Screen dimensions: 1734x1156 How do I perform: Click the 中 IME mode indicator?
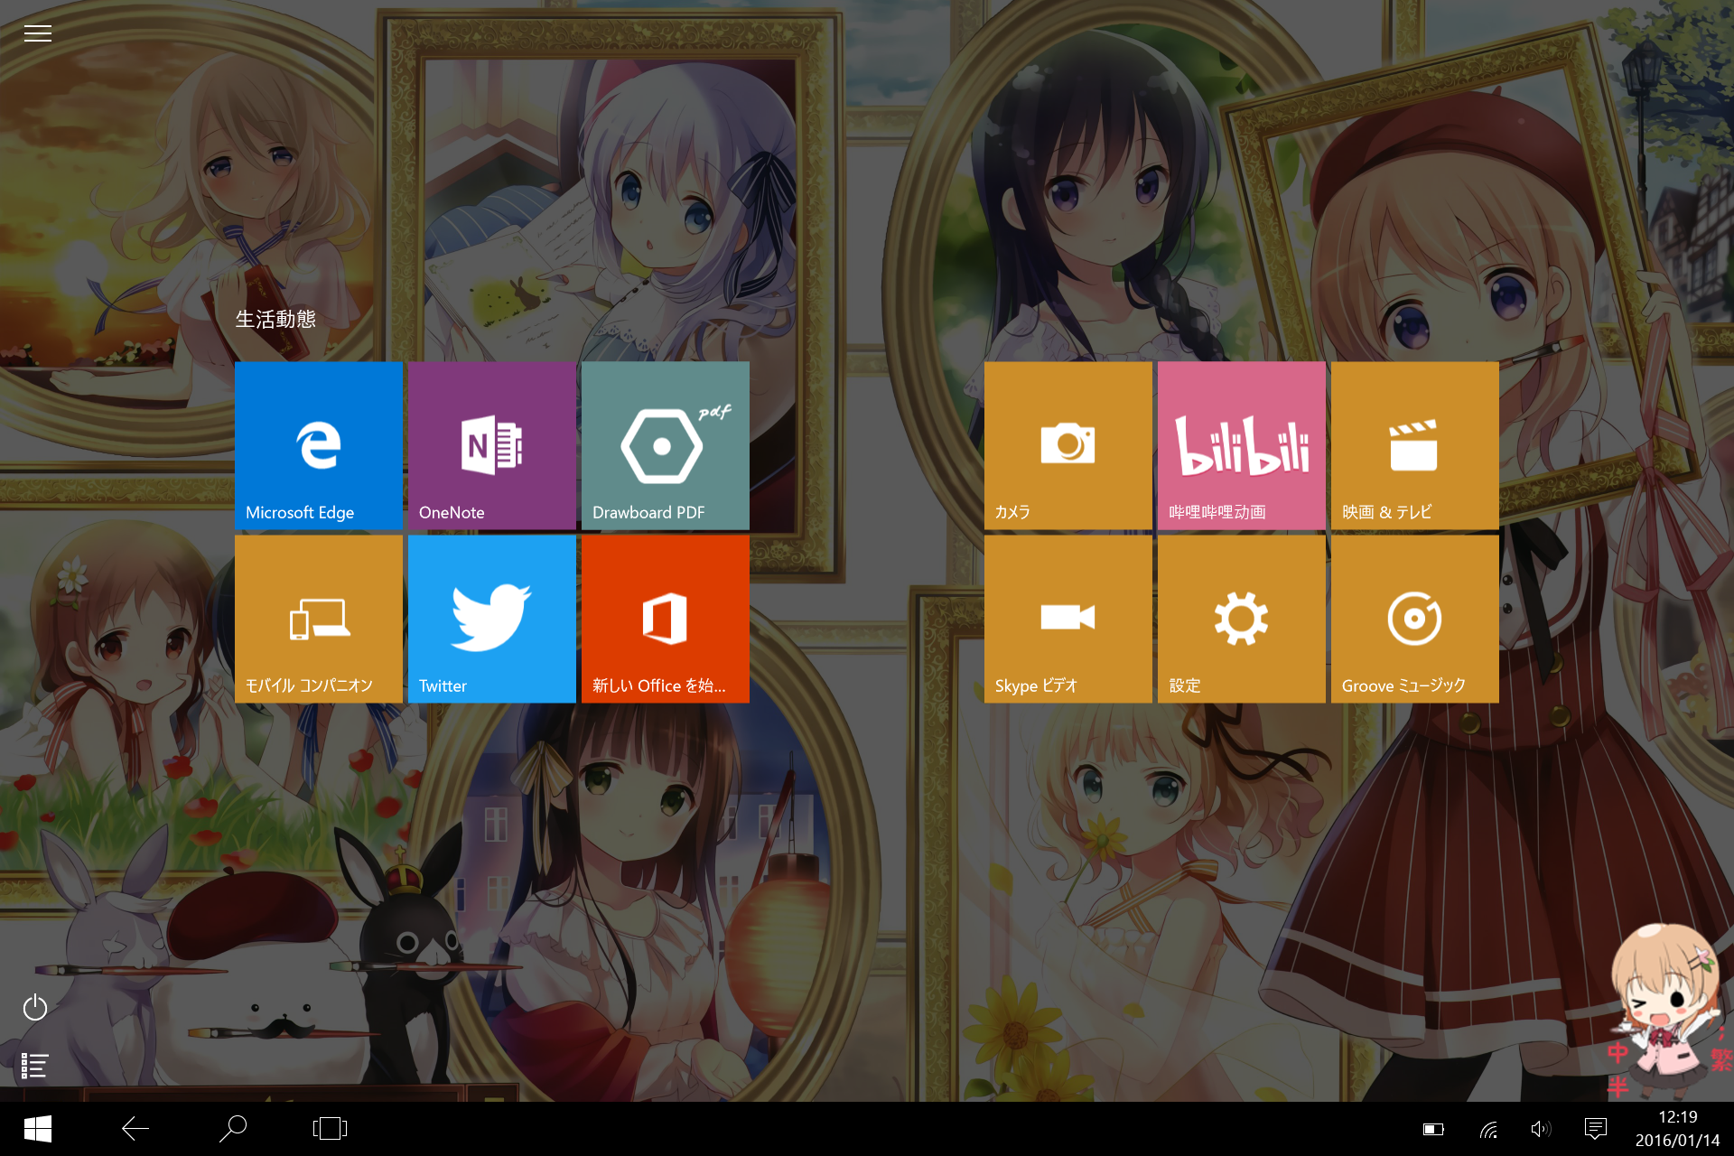pos(1617,1053)
